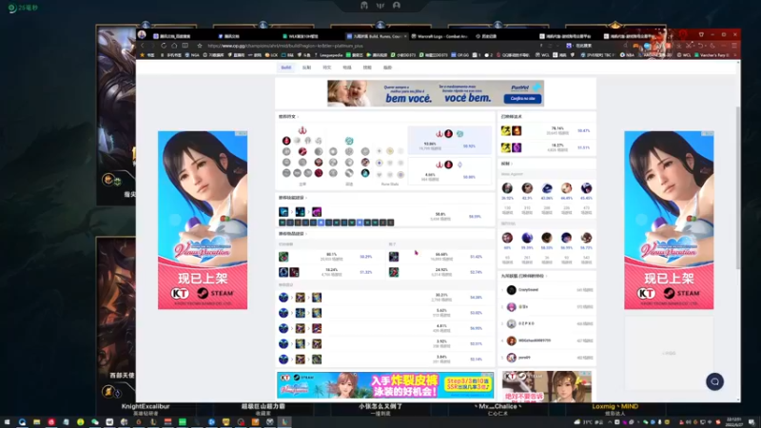761x428 pixels.
Task: Open the NGA bookmark
Action: (192, 55)
